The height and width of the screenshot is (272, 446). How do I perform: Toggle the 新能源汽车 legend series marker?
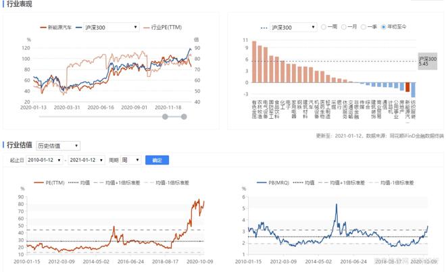pyautogui.click(x=41, y=28)
